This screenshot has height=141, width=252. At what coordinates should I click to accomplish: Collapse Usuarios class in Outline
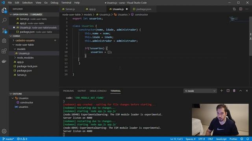(13, 98)
